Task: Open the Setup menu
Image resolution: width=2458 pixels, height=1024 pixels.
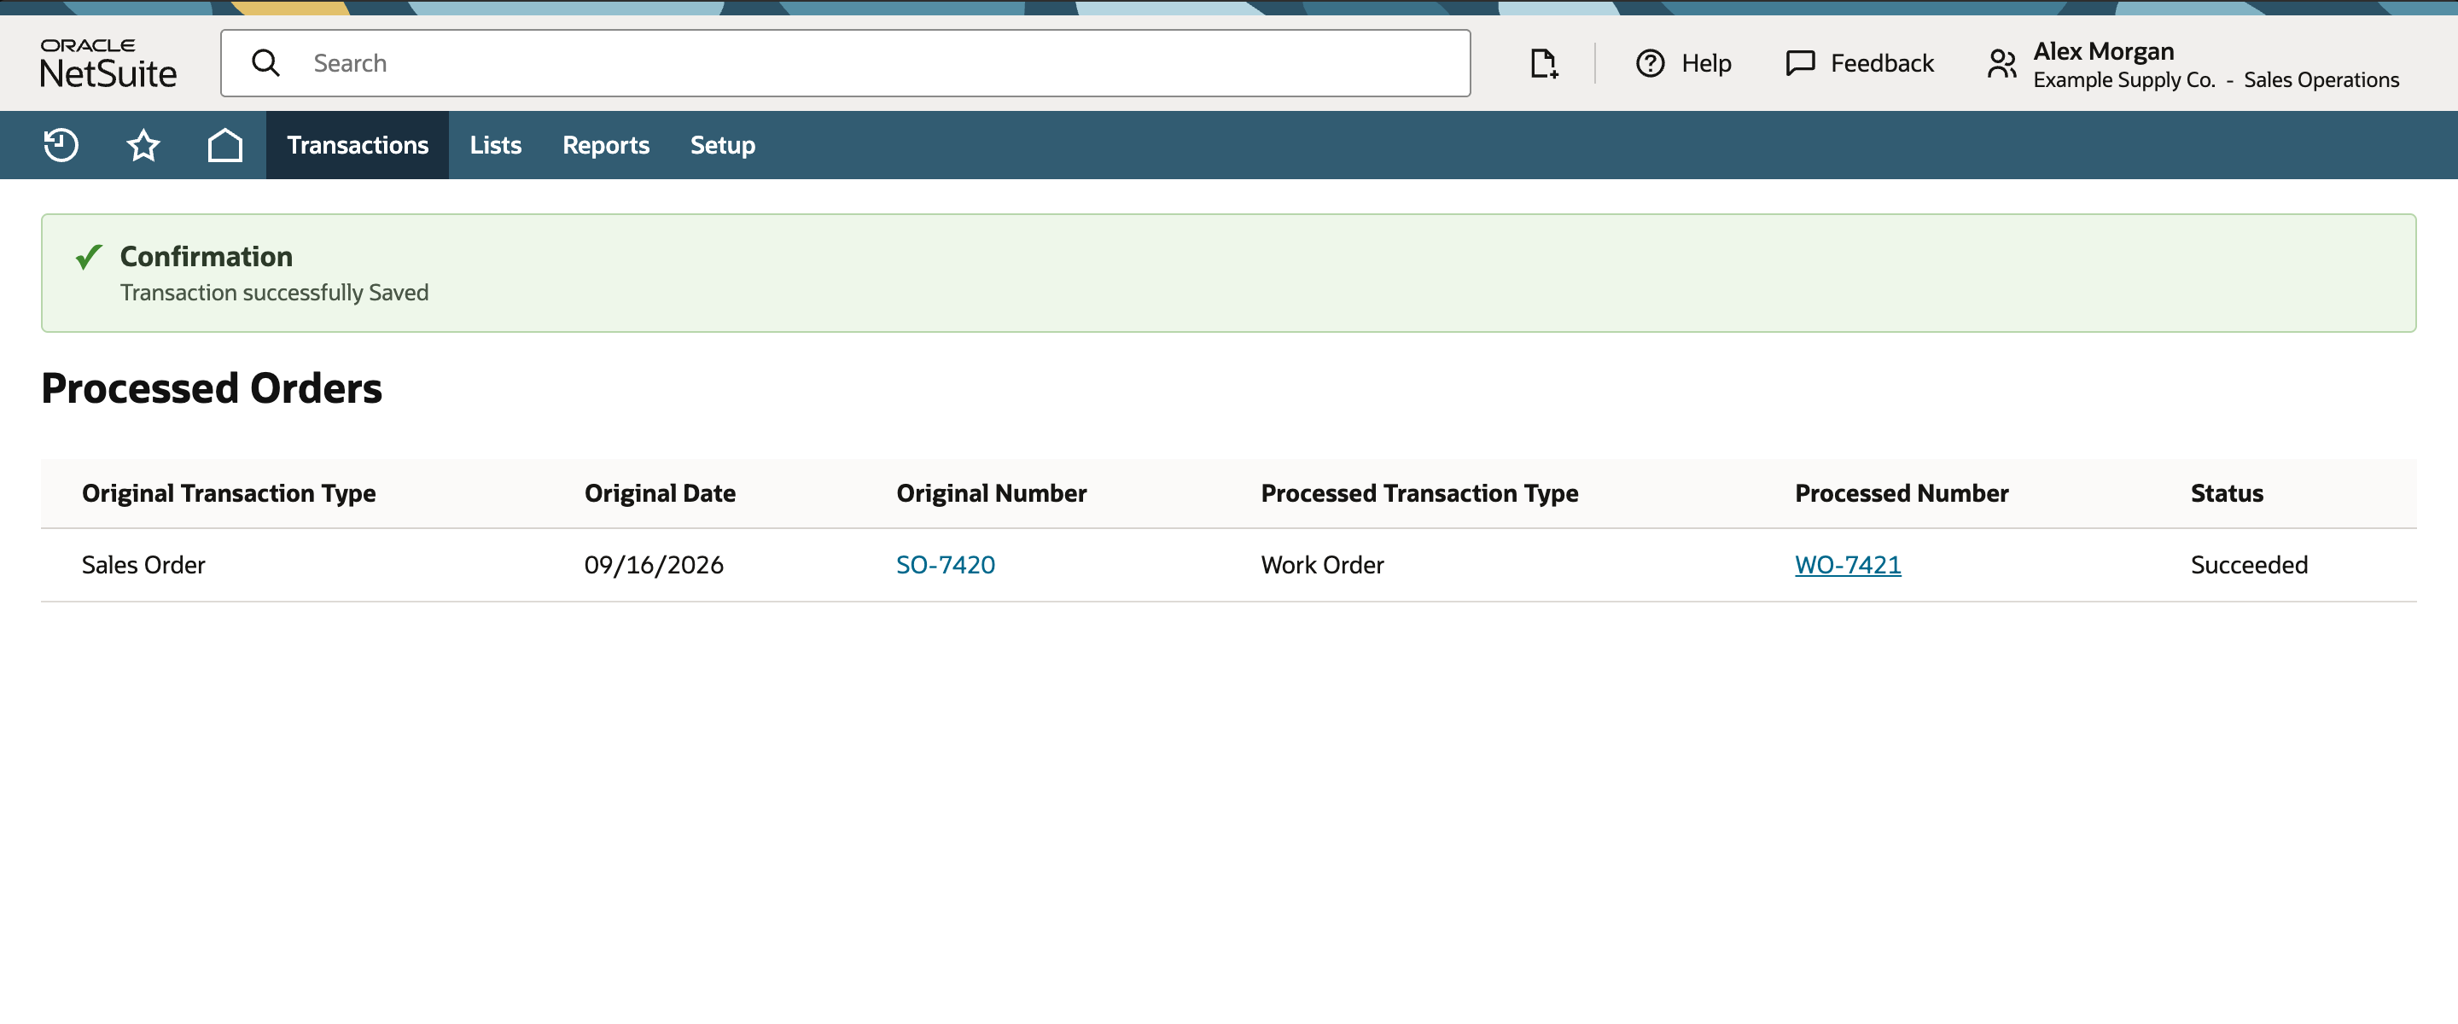Action: click(722, 145)
